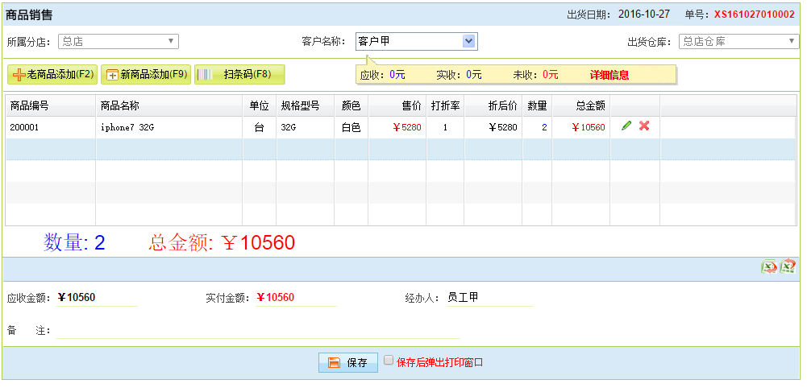Click the 出货日期 date value 2016-10-27
807x388 pixels.
[x=646, y=14]
